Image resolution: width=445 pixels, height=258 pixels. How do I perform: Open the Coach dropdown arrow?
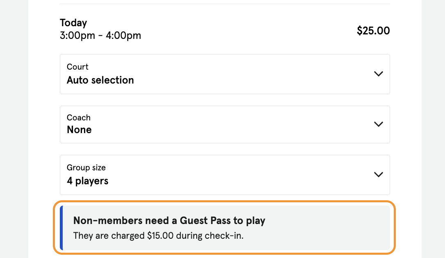point(378,124)
